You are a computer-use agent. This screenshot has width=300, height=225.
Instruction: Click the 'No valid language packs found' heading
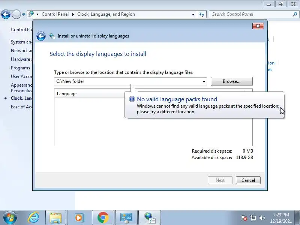click(177, 99)
